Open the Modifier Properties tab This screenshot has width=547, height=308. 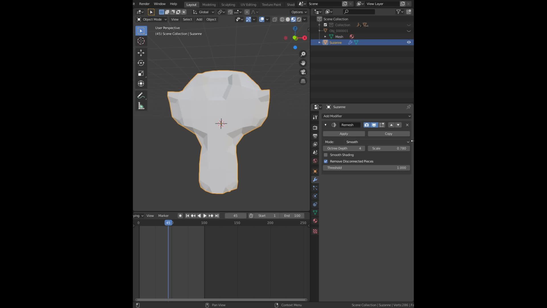click(315, 180)
